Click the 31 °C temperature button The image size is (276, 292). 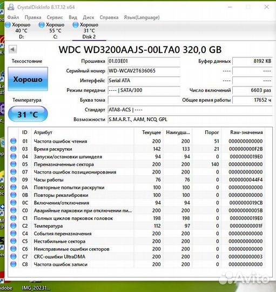tap(28, 114)
